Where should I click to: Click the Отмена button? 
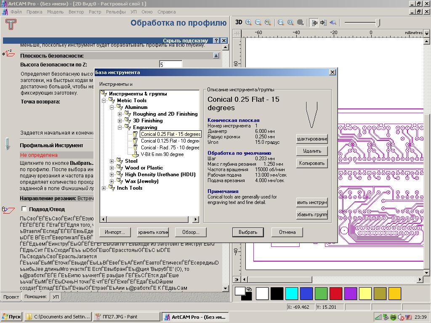coord(287,232)
